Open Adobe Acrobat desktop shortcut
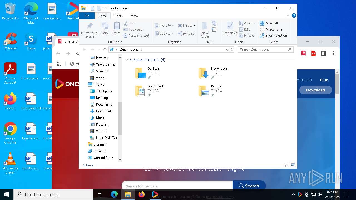The height and width of the screenshot is (200, 356). pyautogui.click(x=10, y=73)
